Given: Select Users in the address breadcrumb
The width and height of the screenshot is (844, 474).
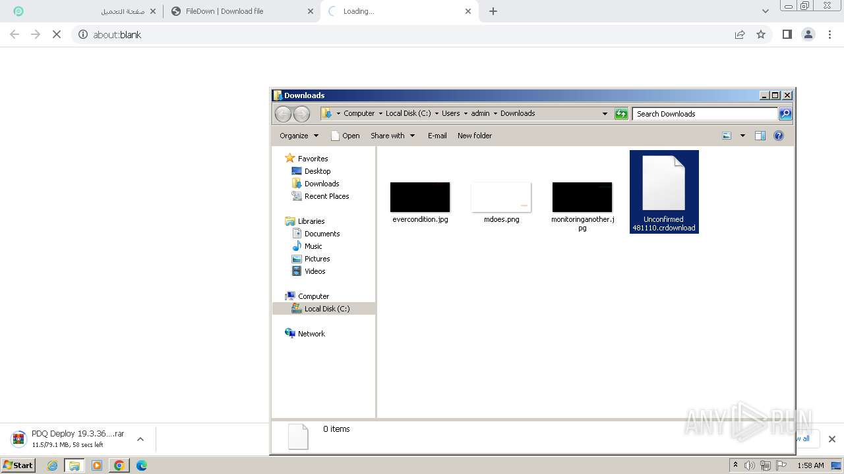Looking at the screenshot, I should 451,113.
